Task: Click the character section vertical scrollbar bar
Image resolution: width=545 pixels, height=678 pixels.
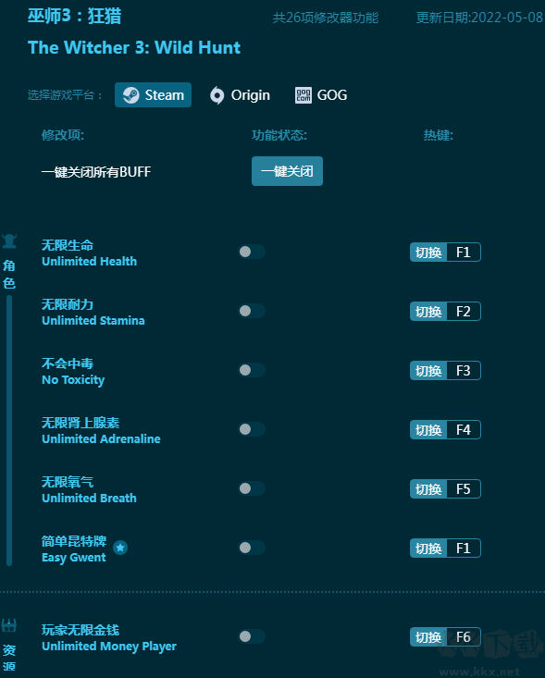Action: pyautogui.click(x=9, y=430)
